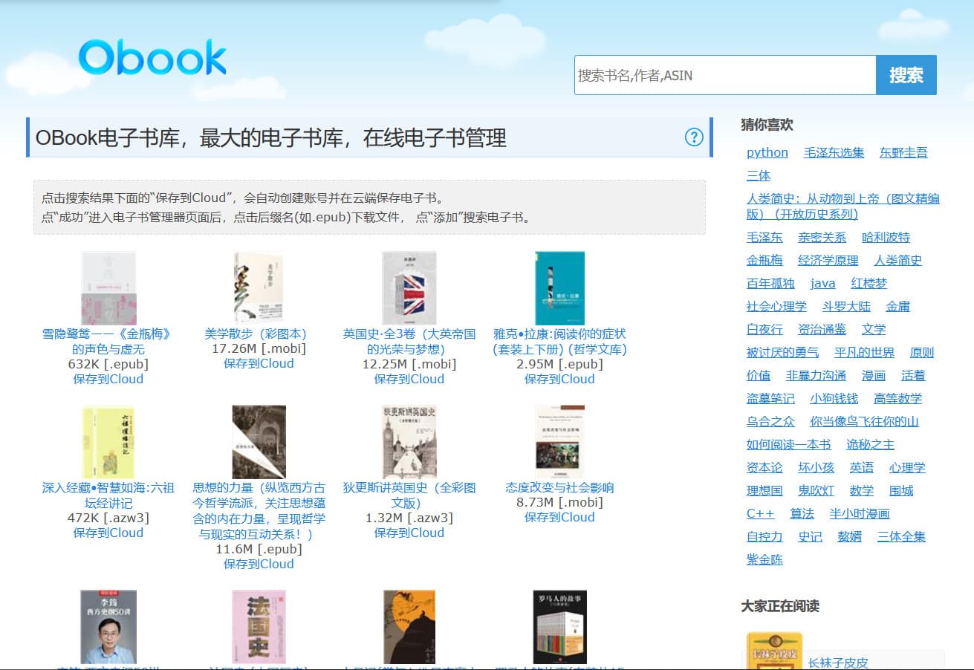The height and width of the screenshot is (670, 974).
Task: Open cover of 美学散步 book
Action: [259, 288]
